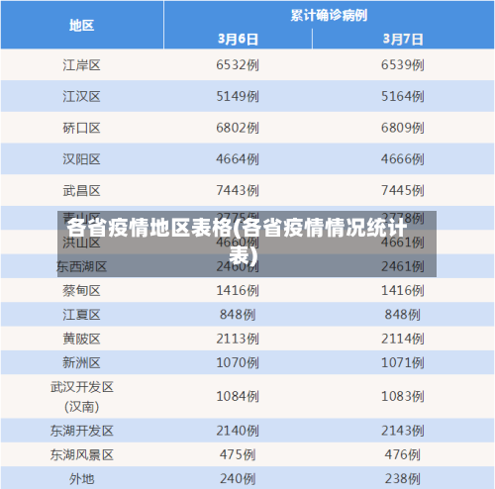Click the 东西湖区 row label
Image resolution: width=495 pixels, height=489 pixels.
pyautogui.click(x=81, y=266)
